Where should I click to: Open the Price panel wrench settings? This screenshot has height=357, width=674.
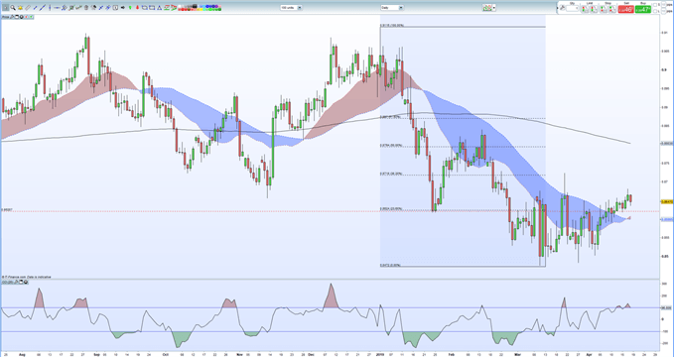pos(12,17)
